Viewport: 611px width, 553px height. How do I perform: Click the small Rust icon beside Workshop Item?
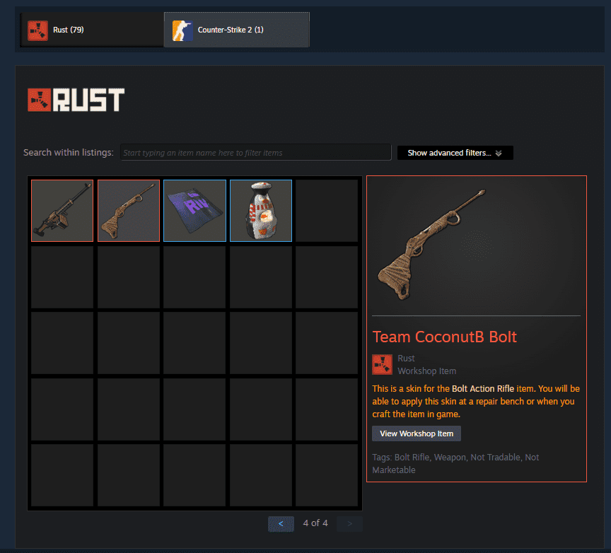(383, 364)
